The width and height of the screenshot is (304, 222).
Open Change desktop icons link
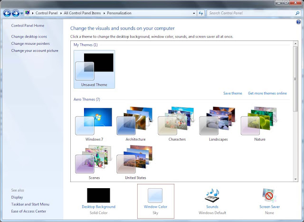point(29,37)
